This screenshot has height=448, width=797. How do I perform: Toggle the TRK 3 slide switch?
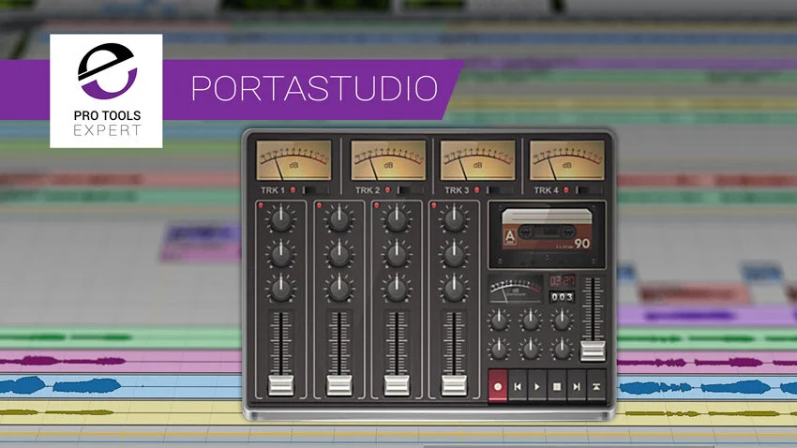[x=499, y=190]
